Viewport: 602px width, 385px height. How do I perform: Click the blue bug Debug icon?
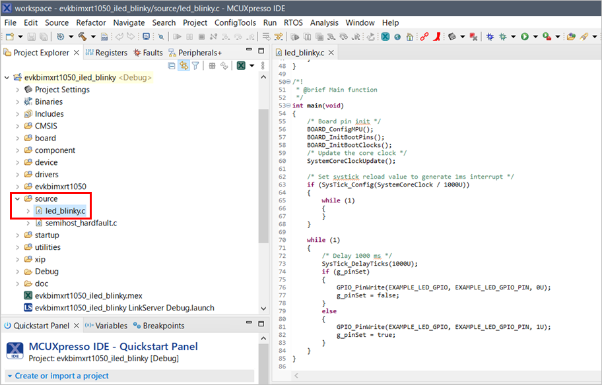click(490, 37)
